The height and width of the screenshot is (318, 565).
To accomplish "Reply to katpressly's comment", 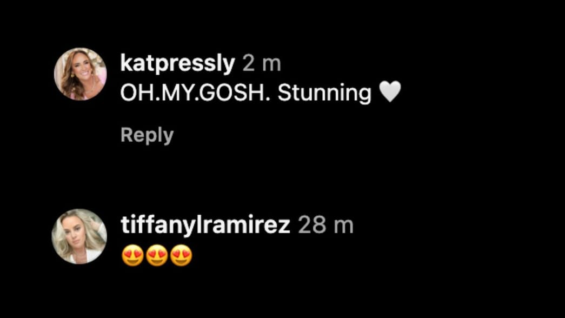I will tap(147, 135).
